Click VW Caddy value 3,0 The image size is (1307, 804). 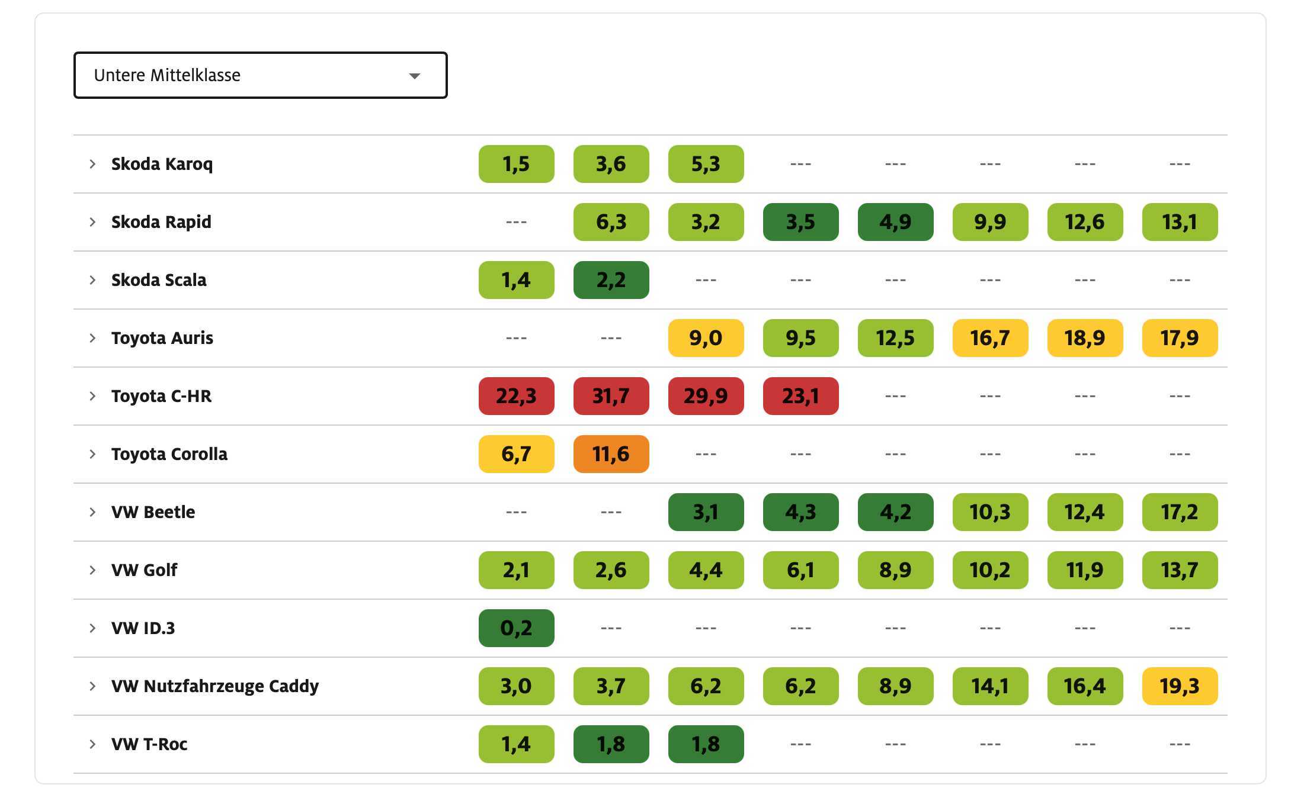tap(517, 686)
